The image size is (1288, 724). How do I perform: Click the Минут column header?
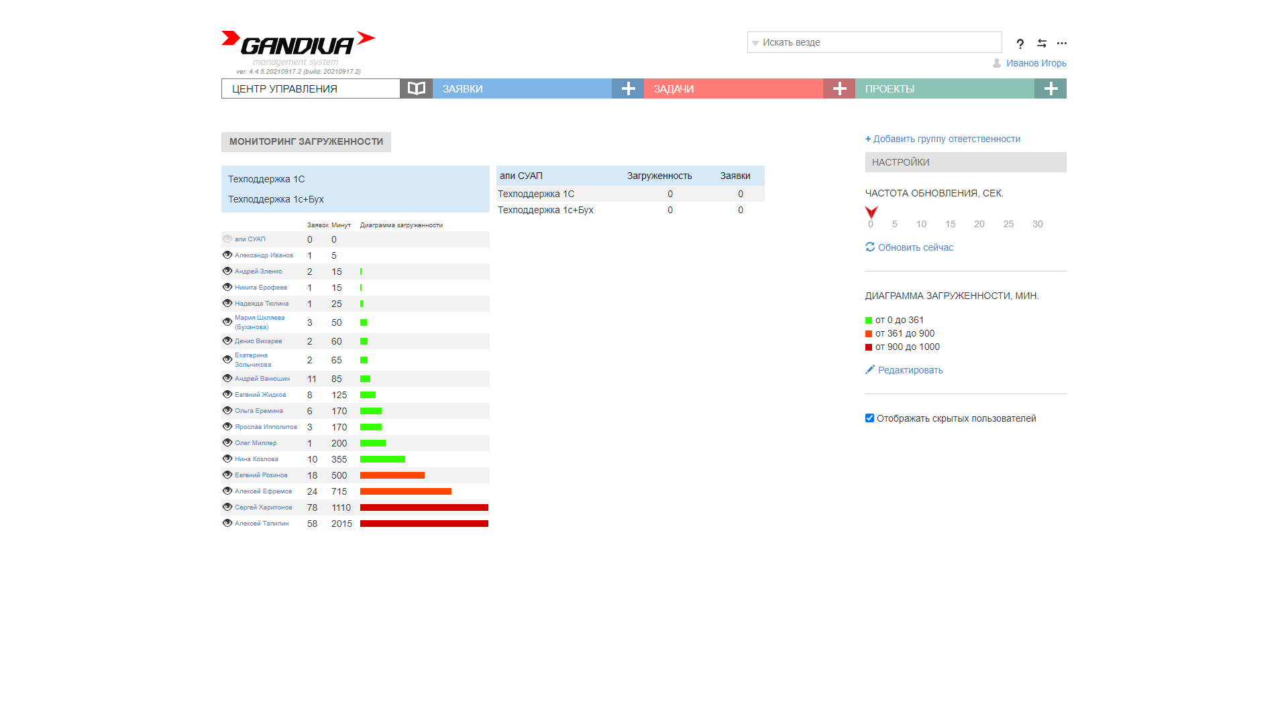(x=341, y=225)
